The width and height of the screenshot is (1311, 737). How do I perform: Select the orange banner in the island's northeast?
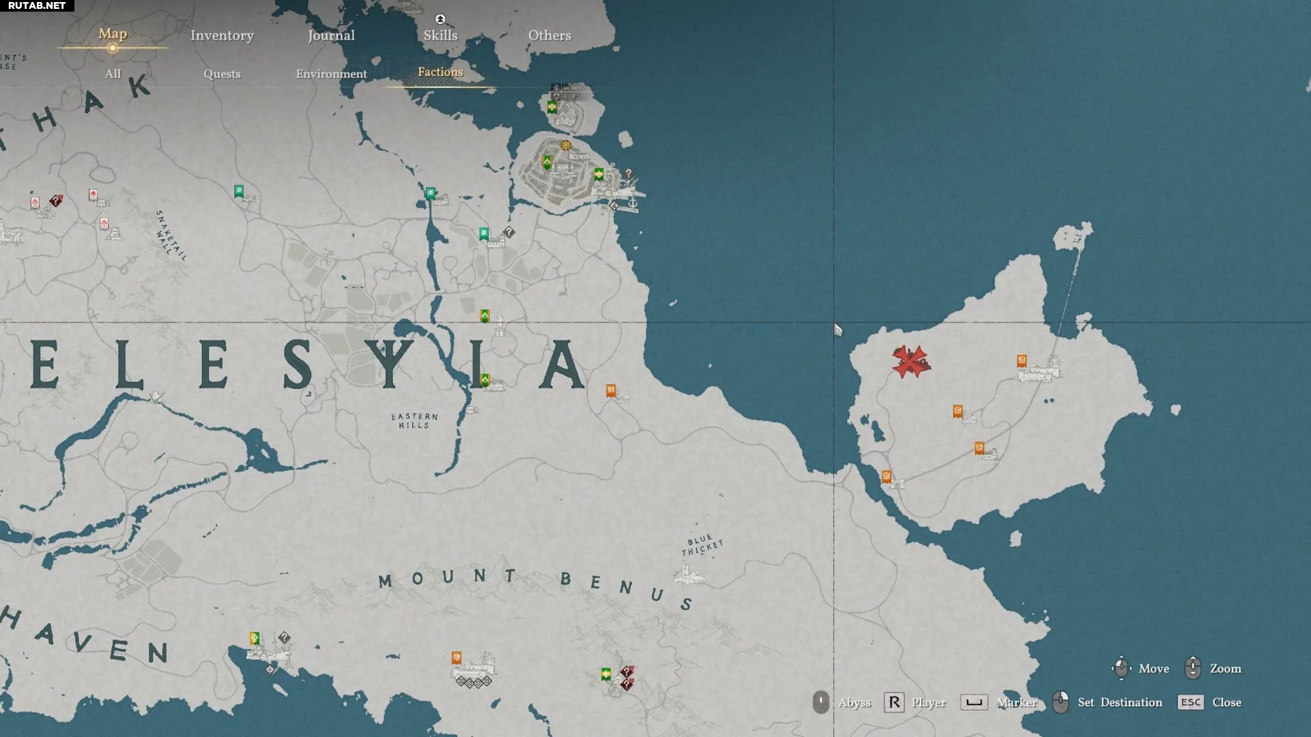tap(1021, 360)
